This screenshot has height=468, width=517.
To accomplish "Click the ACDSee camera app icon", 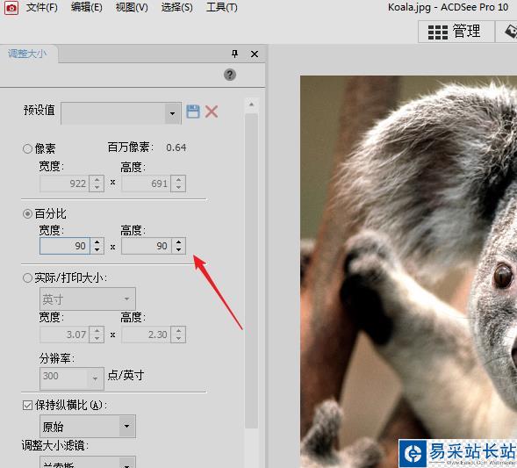I will (11, 8).
